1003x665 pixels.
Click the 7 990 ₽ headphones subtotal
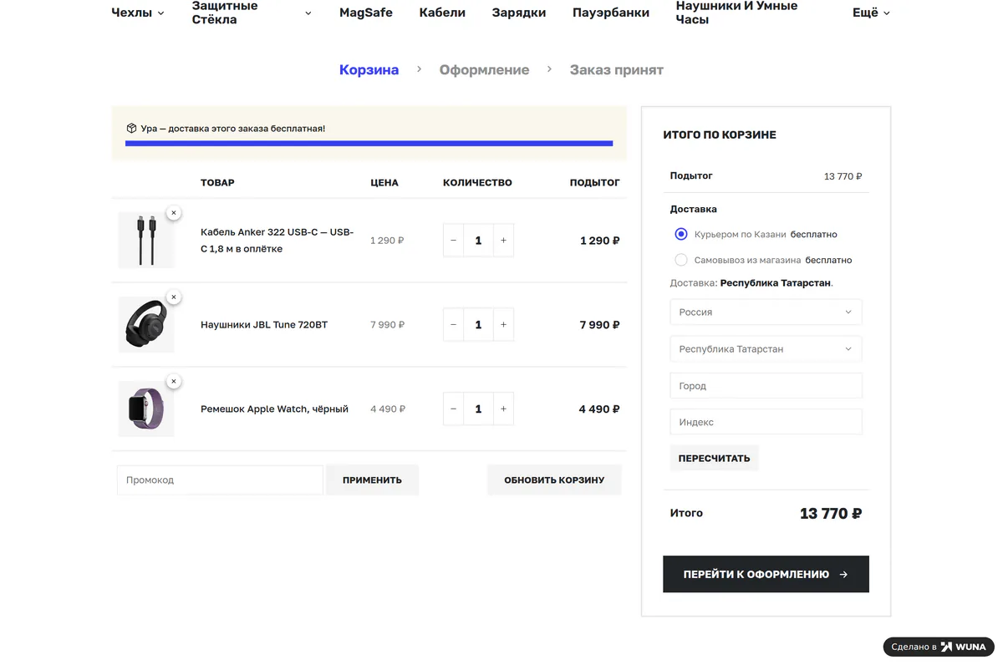[599, 325]
